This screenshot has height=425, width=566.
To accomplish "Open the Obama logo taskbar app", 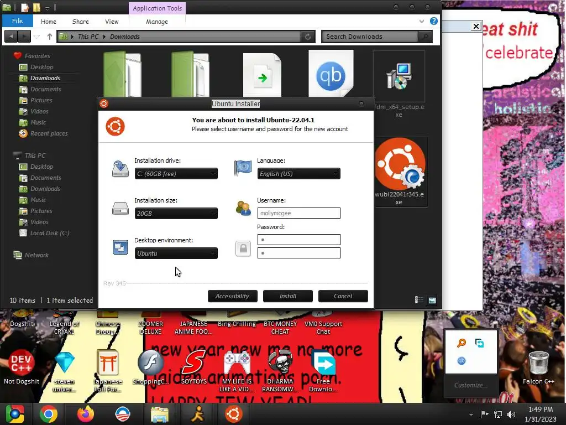I will 122,414.
